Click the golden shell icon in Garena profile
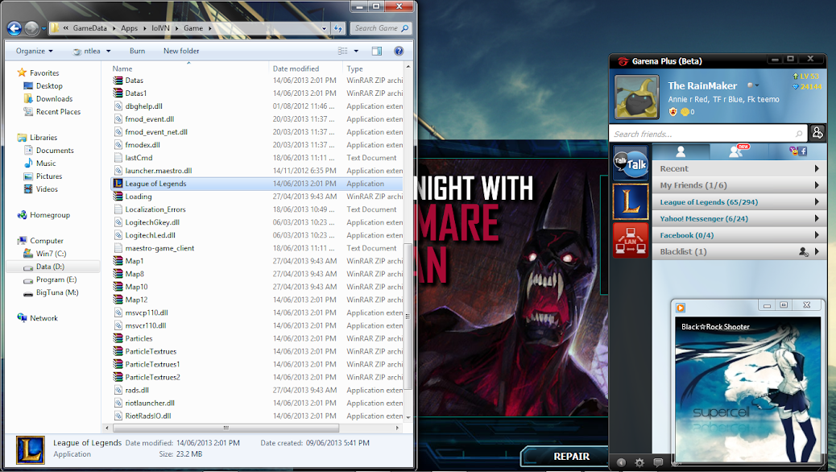This screenshot has width=836, height=472. 685,112
